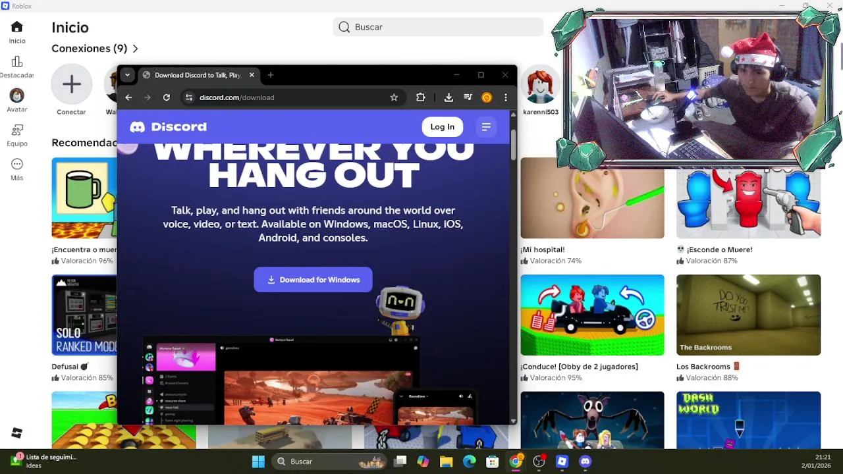The height and width of the screenshot is (474, 843).
Task: Open the Windows Start button
Action: [258, 461]
